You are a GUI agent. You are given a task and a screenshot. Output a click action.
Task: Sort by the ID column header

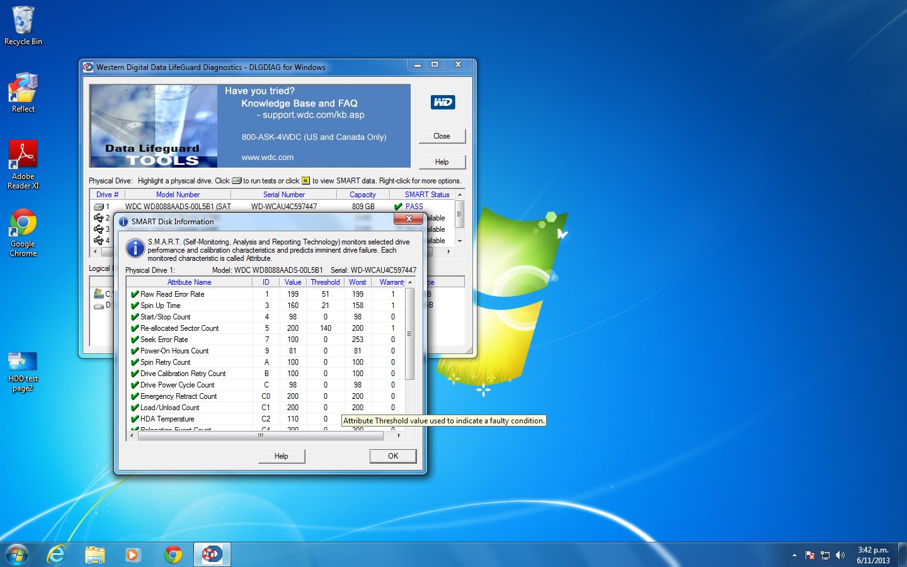click(266, 282)
